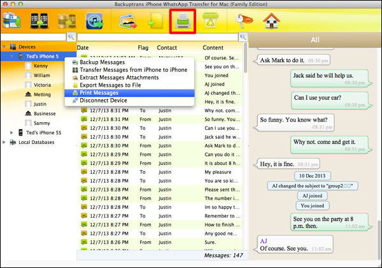The width and height of the screenshot is (382, 268).
Task: Select the Sammy contact
Action: 41,123
